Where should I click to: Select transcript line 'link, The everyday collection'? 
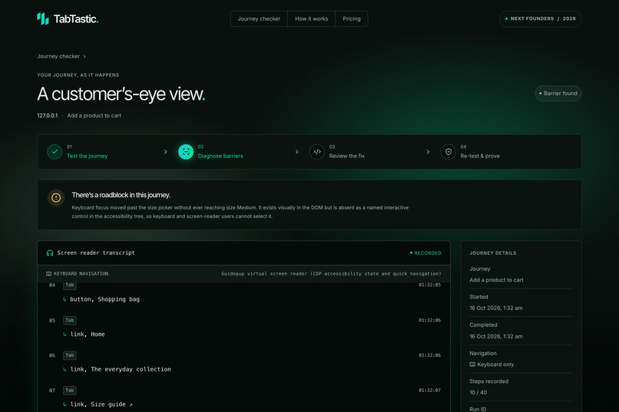coord(121,370)
